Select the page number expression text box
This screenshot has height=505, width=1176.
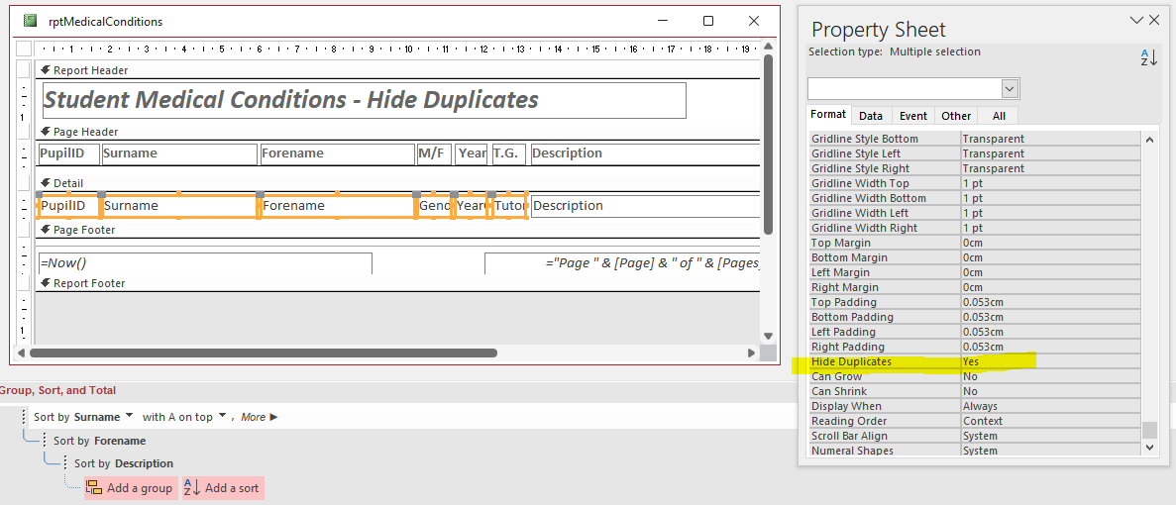pos(622,263)
